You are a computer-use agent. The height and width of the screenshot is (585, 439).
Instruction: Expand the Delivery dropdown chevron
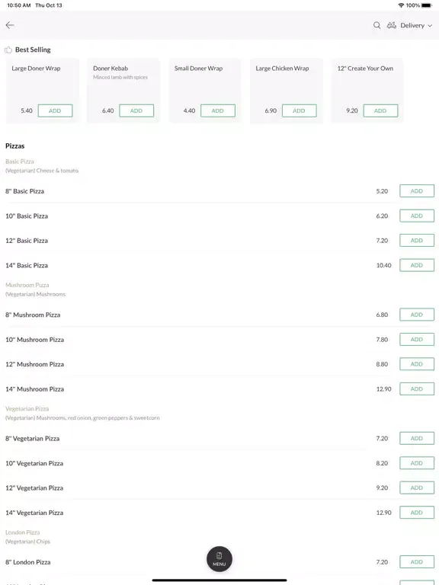click(x=430, y=26)
